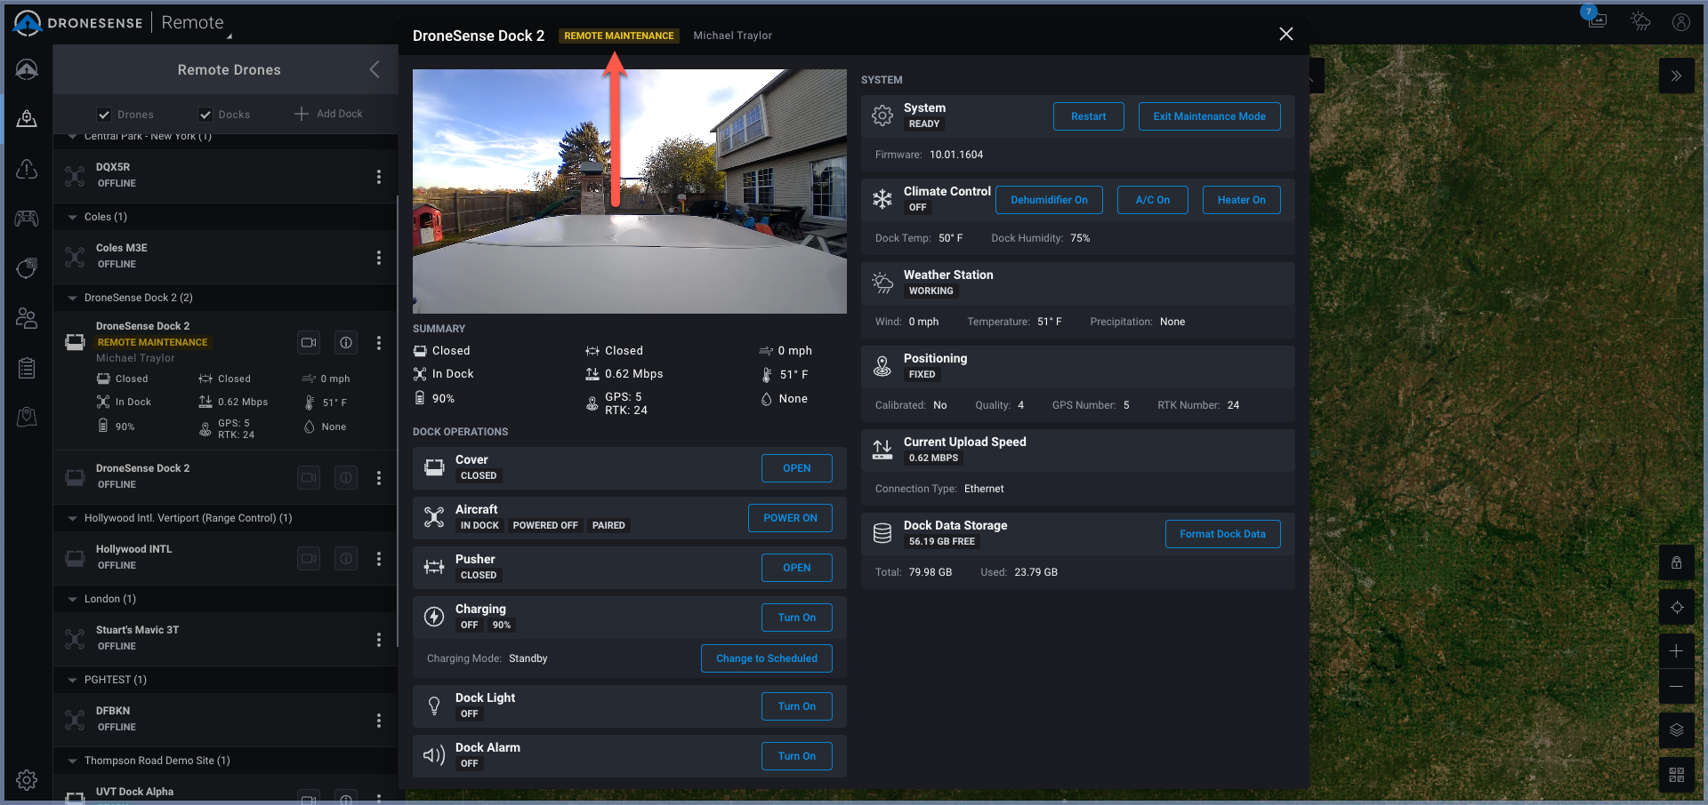Open the weather icon in top bar

click(1640, 21)
